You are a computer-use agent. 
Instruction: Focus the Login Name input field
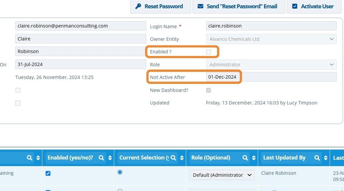pyautogui.click(x=271, y=26)
